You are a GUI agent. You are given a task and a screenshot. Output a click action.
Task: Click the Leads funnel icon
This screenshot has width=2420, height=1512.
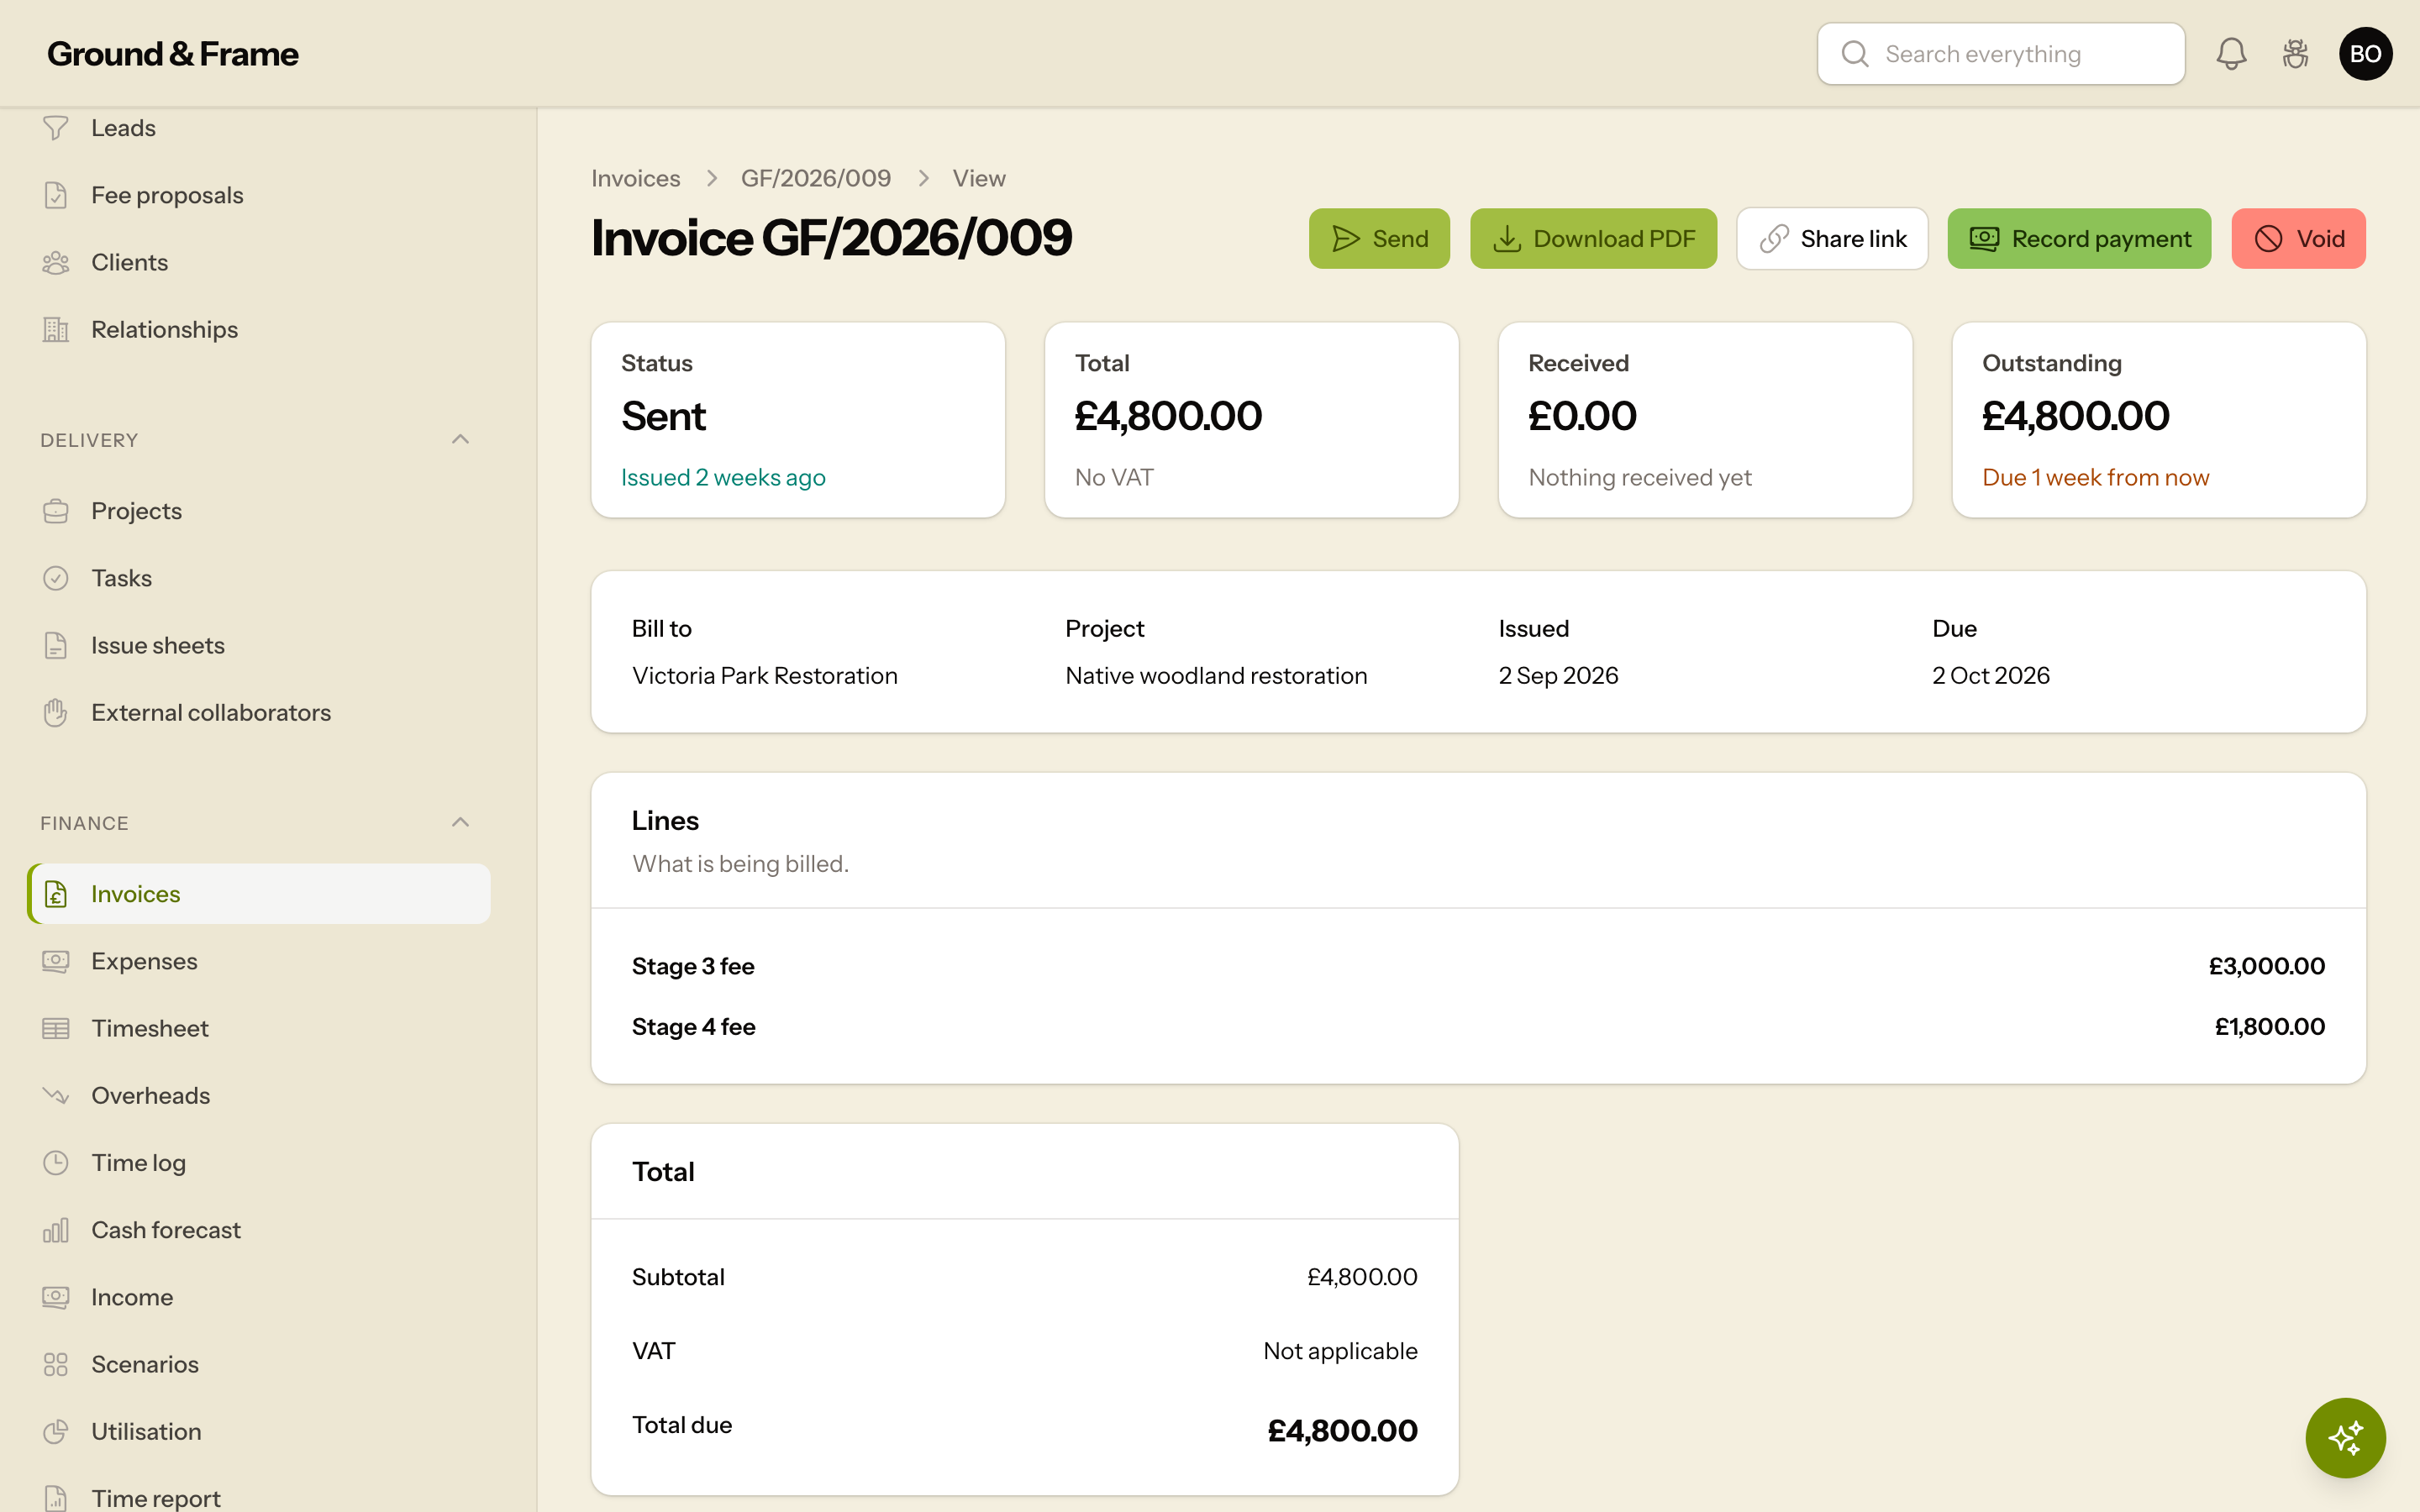pos(56,128)
